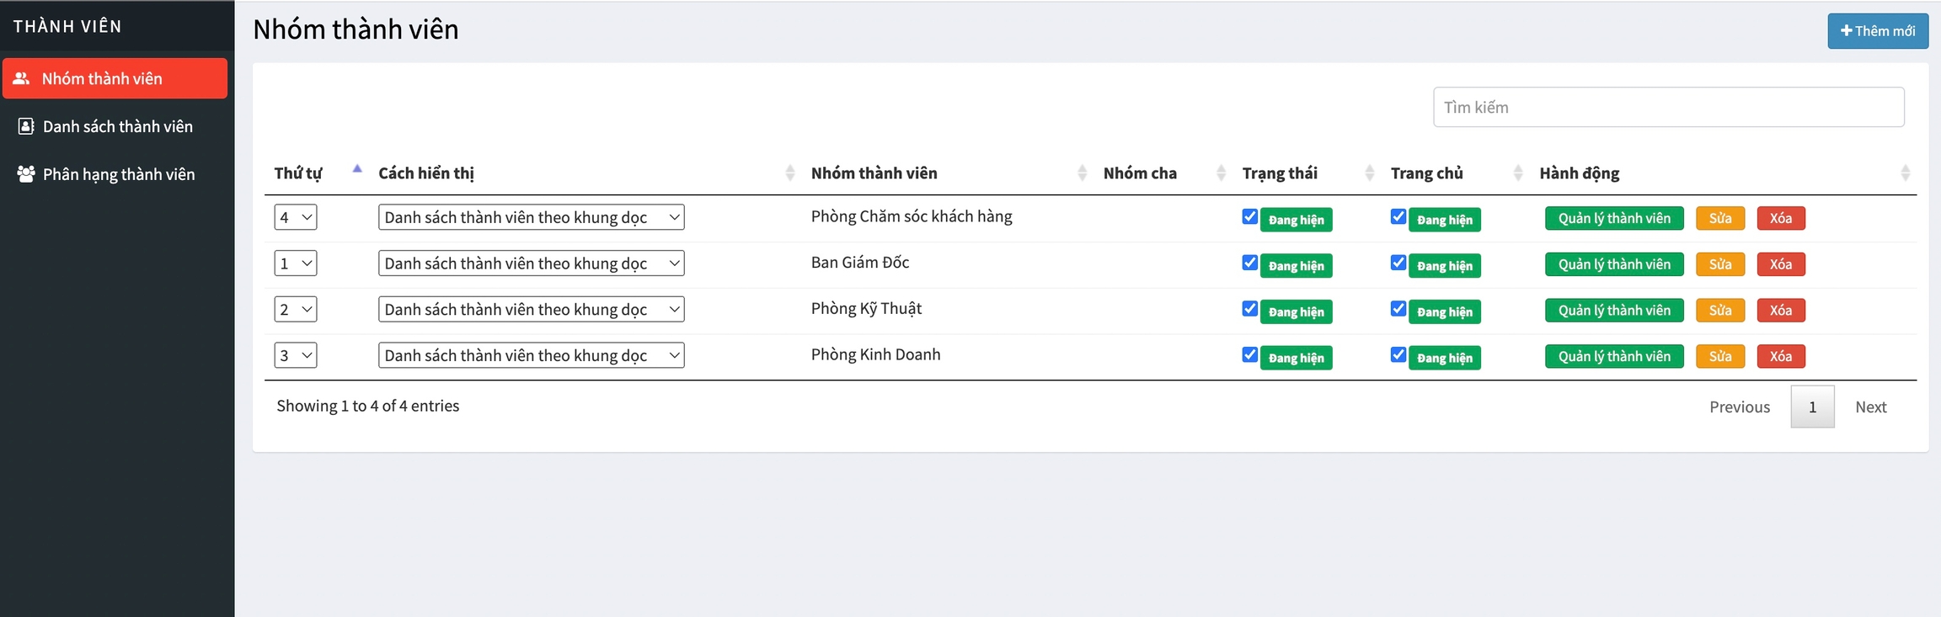Open order dropdown for Phòng Chăm sóc khách hàng

pos(296,217)
